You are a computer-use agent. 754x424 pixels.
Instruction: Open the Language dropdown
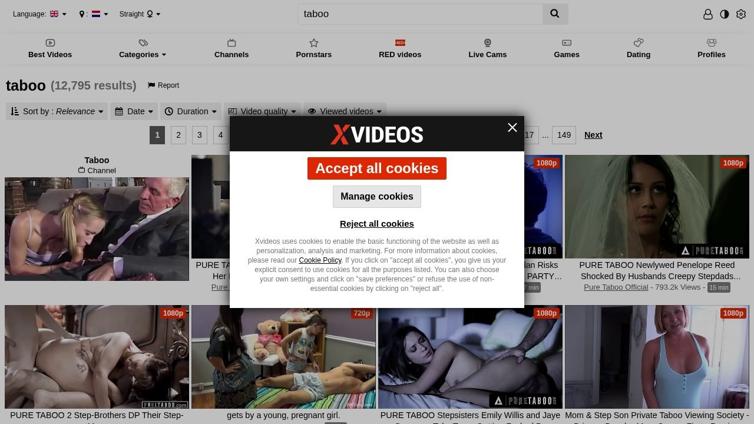tap(39, 14)
